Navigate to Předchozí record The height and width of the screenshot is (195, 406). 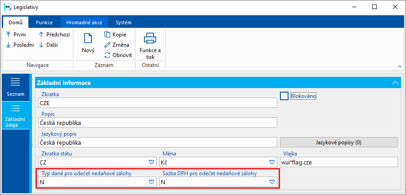click(41, 35)
